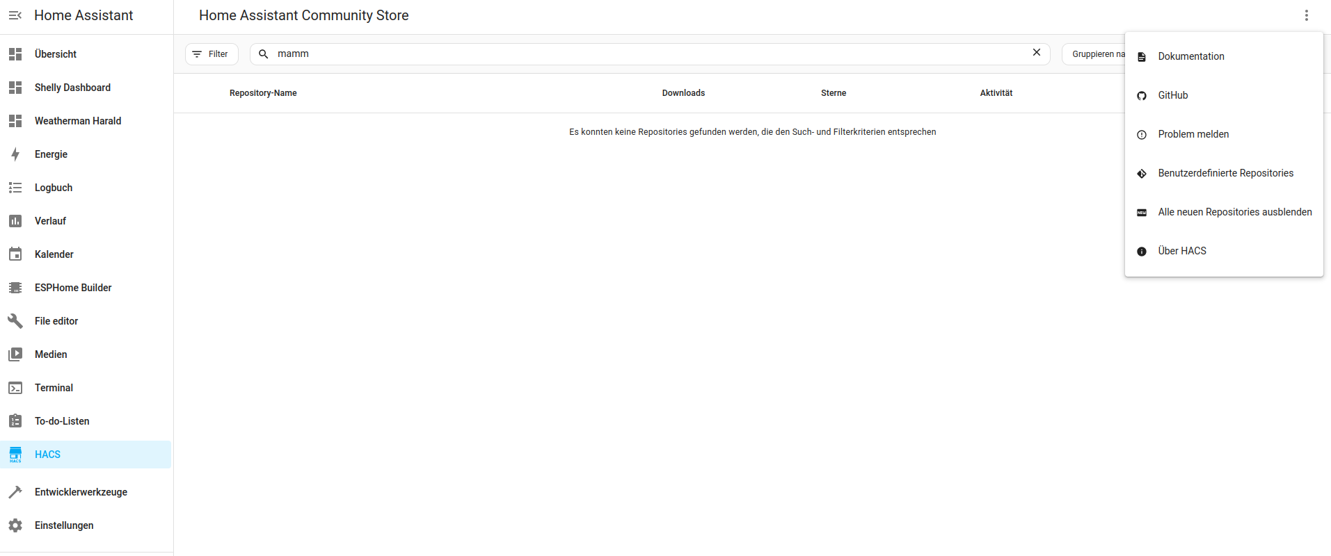
Task: Go to Shelly Dashboard in the sidebar
Action: pyautogui.click(x=72, y=88)
